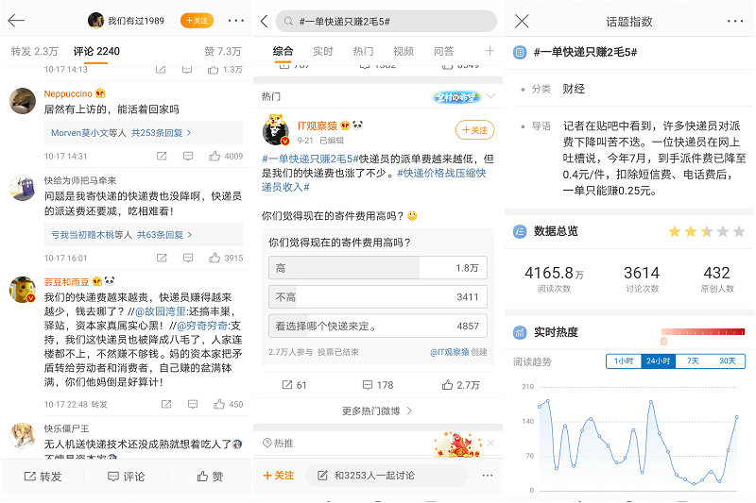Select poll option 不高
This screenshot has height=503, width=756.
pos(377,297)
